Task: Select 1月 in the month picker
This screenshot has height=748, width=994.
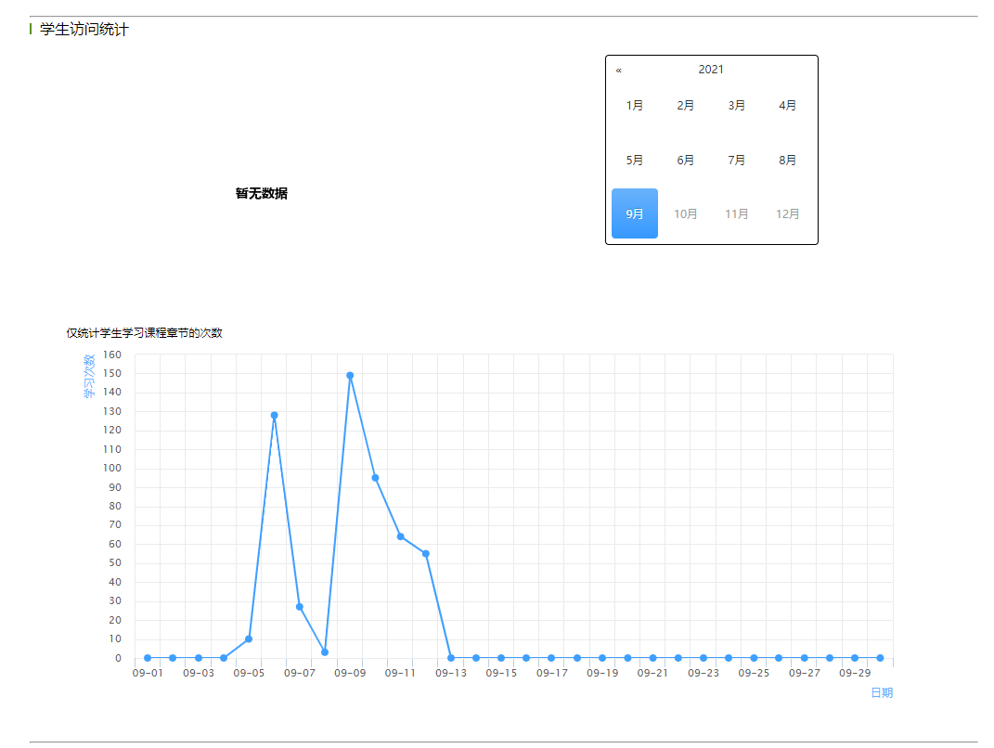Action: point(635,106)
